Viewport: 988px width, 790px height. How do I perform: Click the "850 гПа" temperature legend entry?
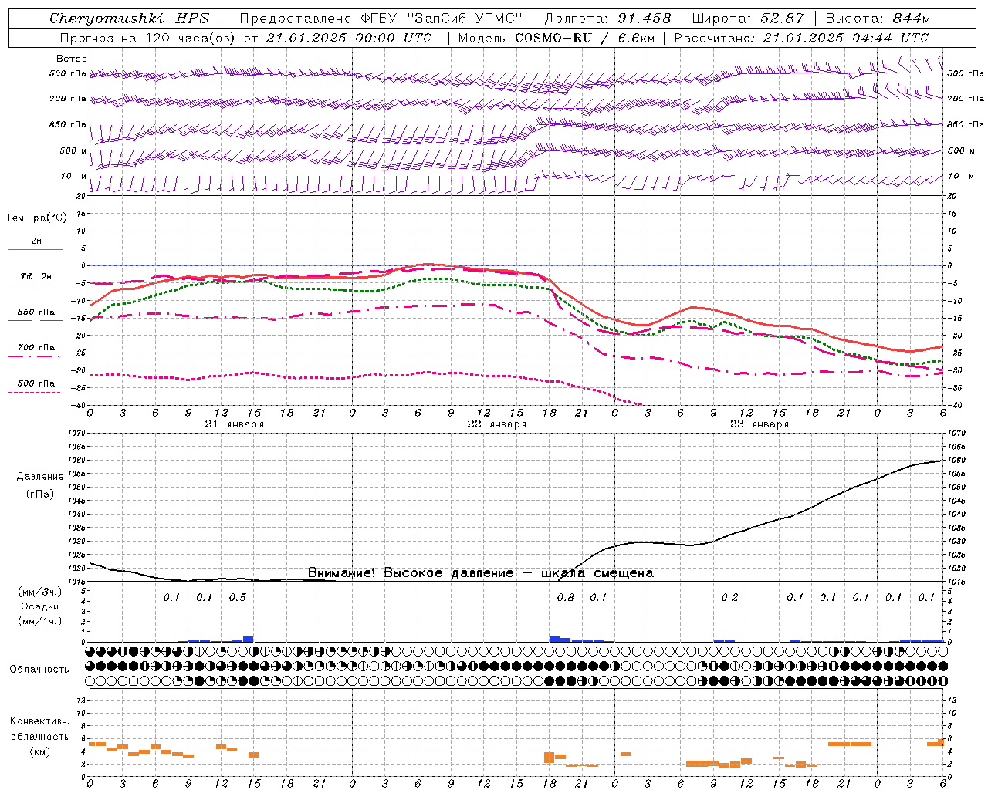coord(36,312)
